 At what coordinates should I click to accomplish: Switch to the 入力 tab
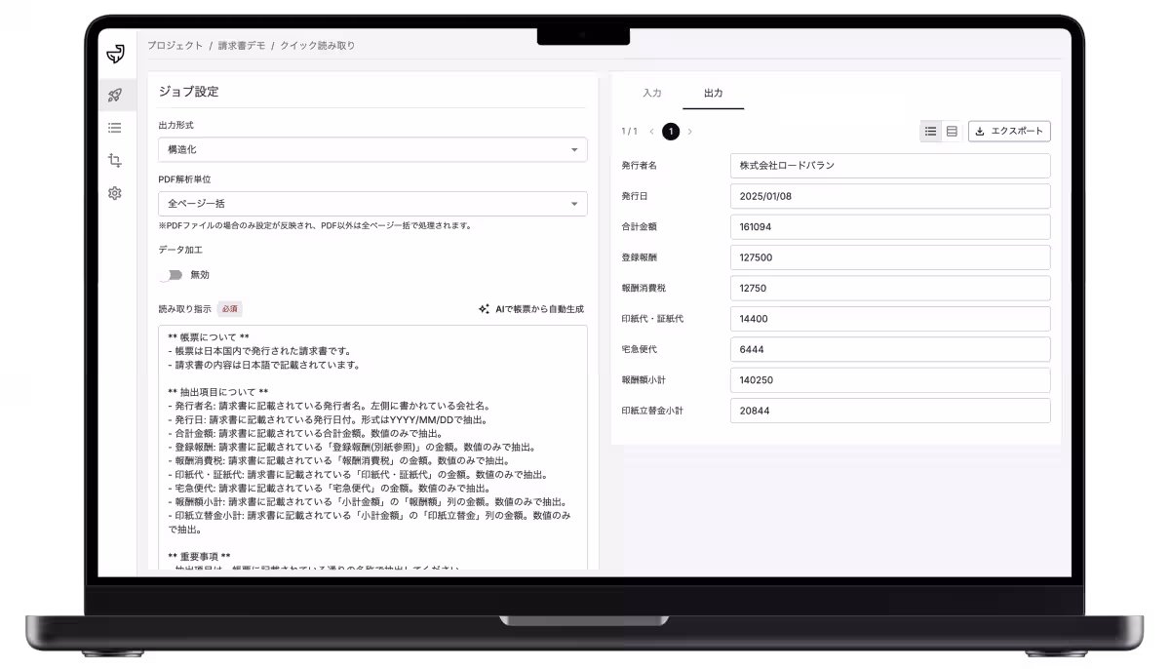click(652, 93)
